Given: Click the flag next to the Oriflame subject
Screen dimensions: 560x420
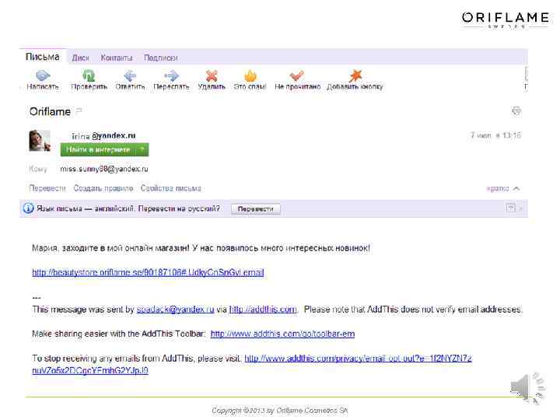Looking at the screenshot, I should pos(79,111).
